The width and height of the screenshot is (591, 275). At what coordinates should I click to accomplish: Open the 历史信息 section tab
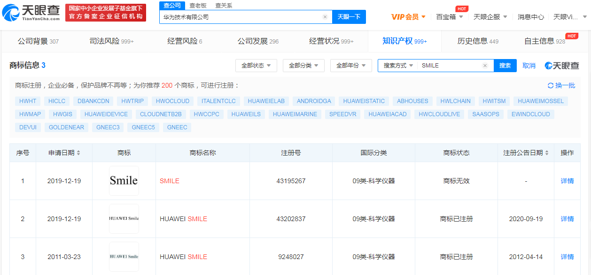478,41
